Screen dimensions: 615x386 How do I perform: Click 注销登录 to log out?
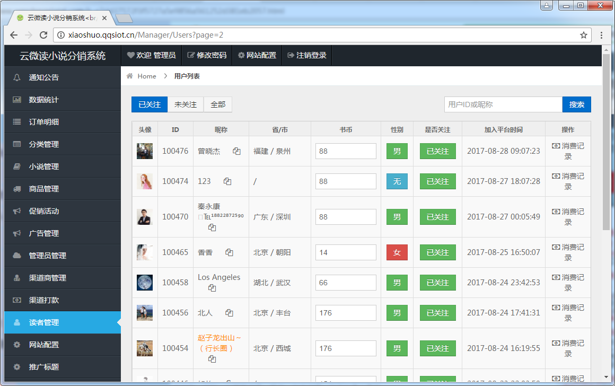307,55
